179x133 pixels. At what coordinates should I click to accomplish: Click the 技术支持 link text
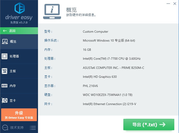point(17,128)
